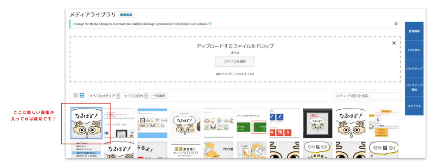The image size is (435, 168).
Task: Switch to grid view mode icon
Action: click(82, 95)
